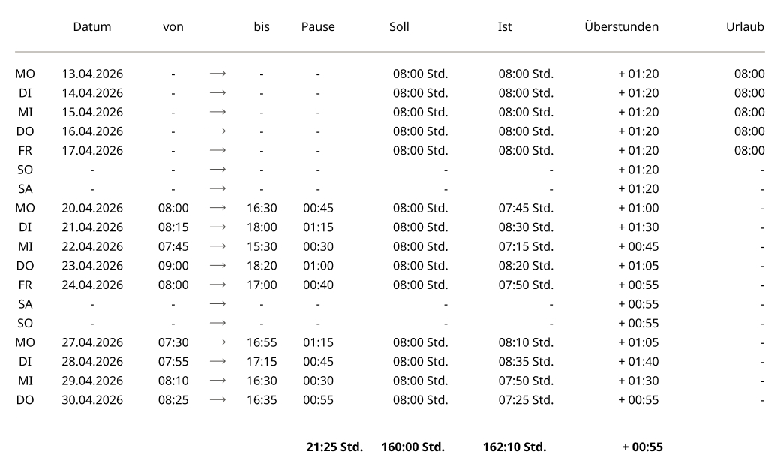The width and height of the screenshot is (780, 473).
Task: Click the 08:00 Urlaub entry on 14.04.2026
Action: click(749, 93)
